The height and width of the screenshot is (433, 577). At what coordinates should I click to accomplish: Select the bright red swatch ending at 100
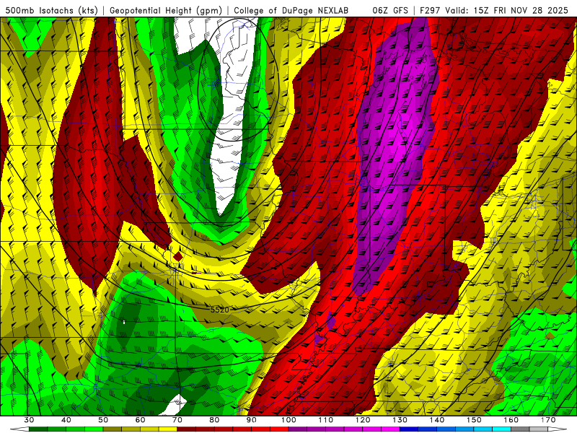tap(279, 429)
